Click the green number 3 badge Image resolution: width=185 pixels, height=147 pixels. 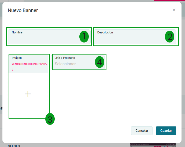click(50, 119)
